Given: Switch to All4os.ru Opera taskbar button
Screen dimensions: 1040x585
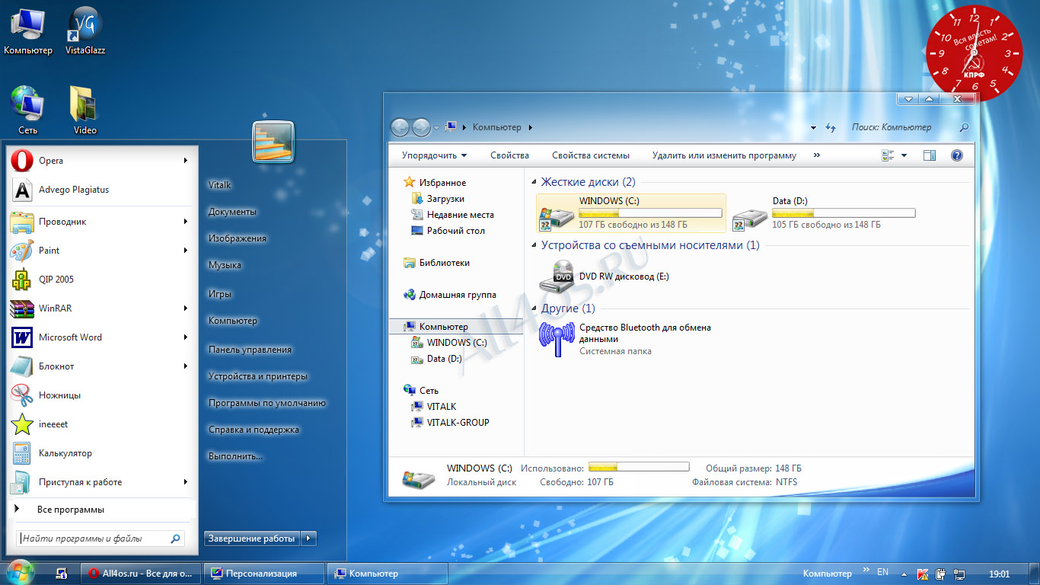Looking at the screenshot, I should (x=141, y=574).
